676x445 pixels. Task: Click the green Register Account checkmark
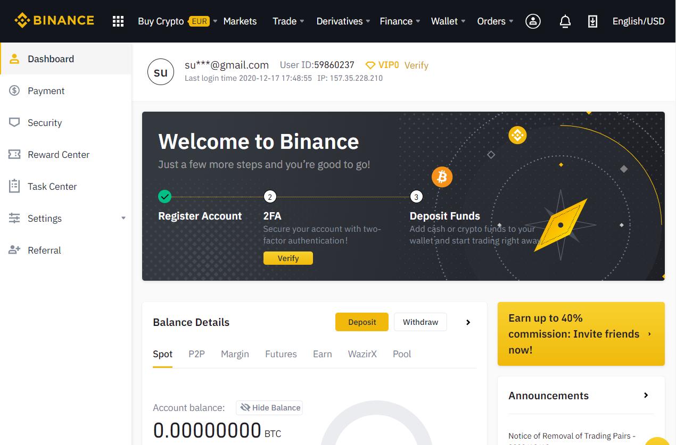tap(165, 197)
